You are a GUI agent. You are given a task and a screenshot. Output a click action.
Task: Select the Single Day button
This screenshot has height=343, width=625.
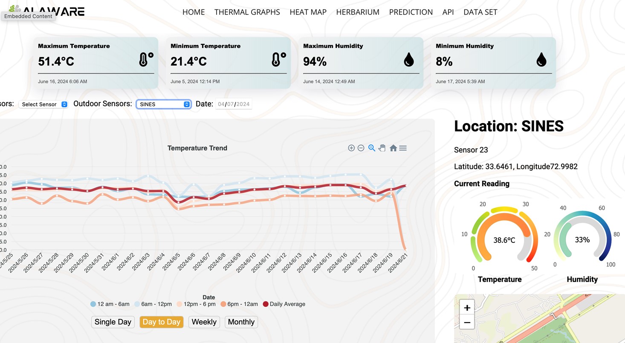tap(113, 322)
